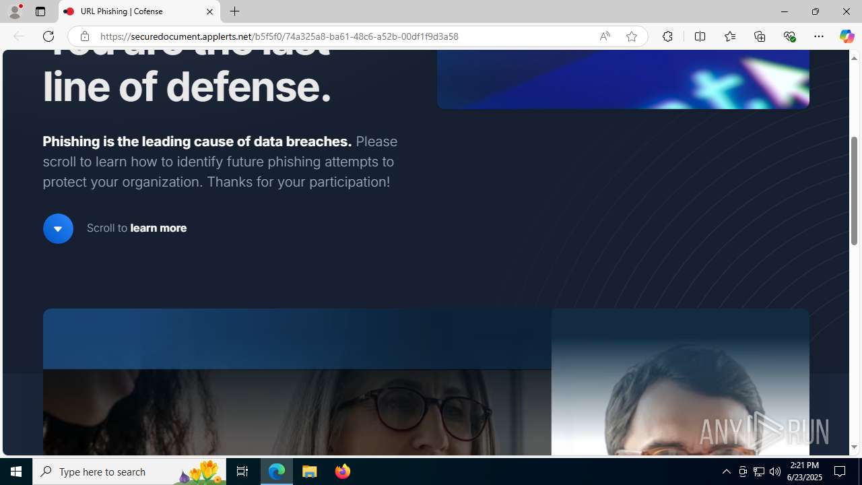The height and width of the screenshot is (485, 862).
Task: Click the man with glasses image
Action: [680, 382]
